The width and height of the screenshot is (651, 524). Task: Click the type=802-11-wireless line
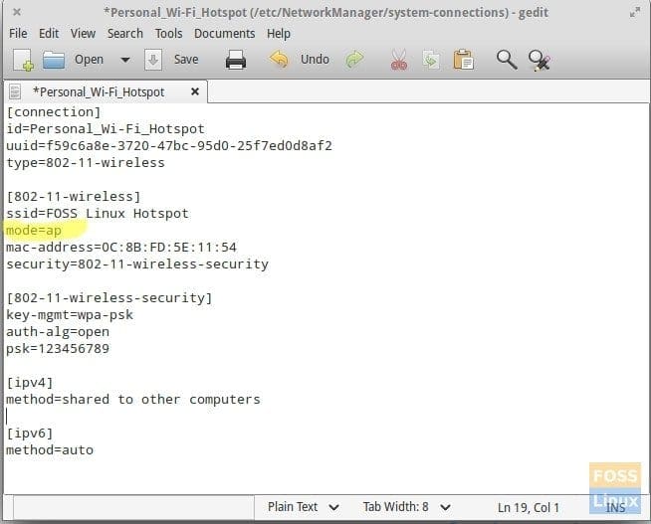86,163
